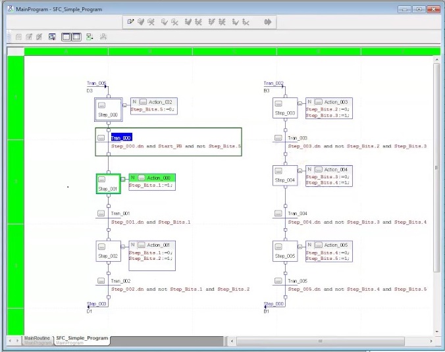Click the small icon next to split view

[90, 37]
